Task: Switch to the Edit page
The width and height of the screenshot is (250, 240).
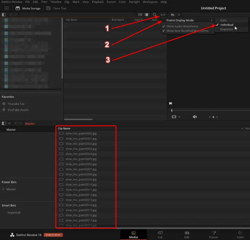Action: pyautogui.click(x=187, y=235)
